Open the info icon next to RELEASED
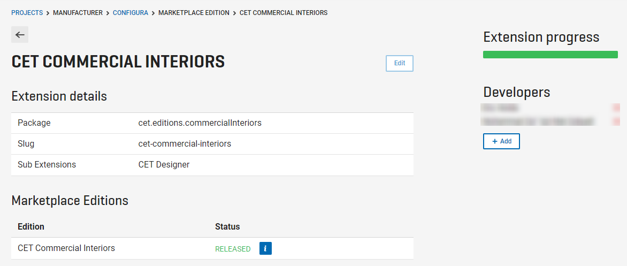This screenshot has width=627, height=266. click(265, 248)
